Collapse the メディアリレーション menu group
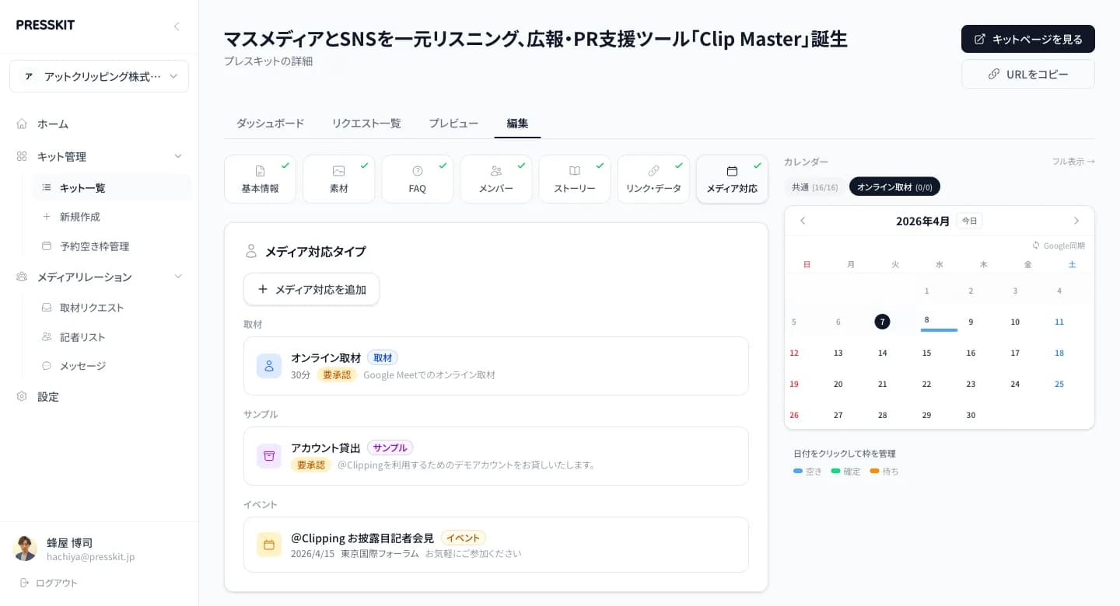1120x606 pixels. 178,277
